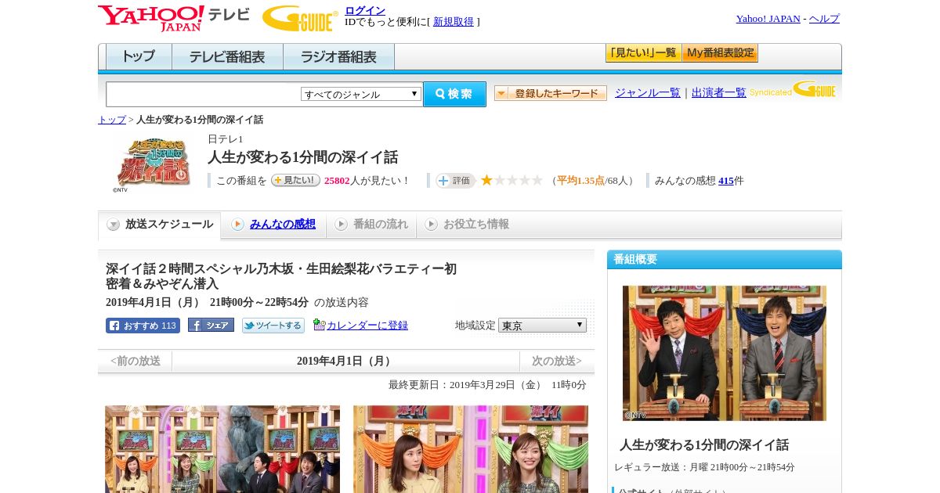Open the 「見たい!」一覧 button
940x493 pixels.
point(643,53)
